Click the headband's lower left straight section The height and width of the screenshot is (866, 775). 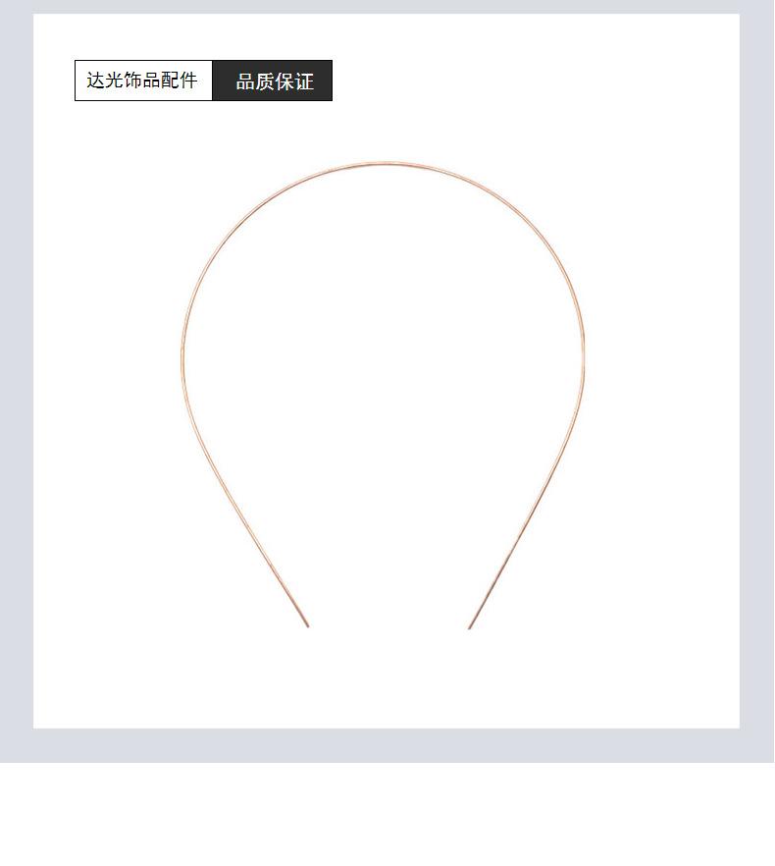(x=254, y=536)
